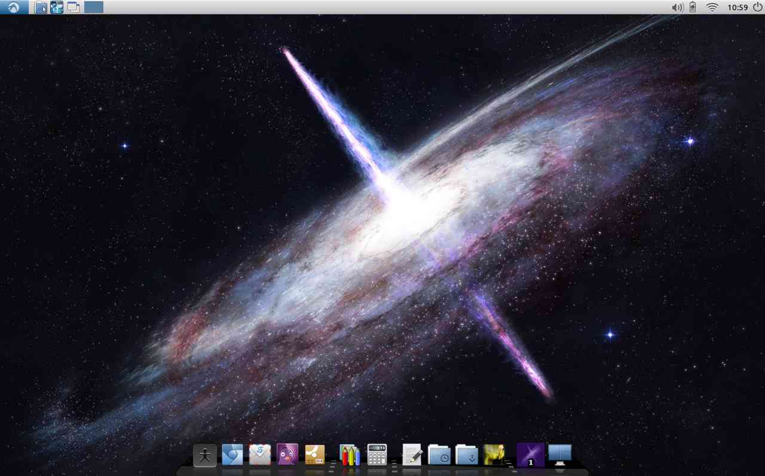Open the Wi-Fi network menu
765x476 pixels.
click(x=712, y=7)
